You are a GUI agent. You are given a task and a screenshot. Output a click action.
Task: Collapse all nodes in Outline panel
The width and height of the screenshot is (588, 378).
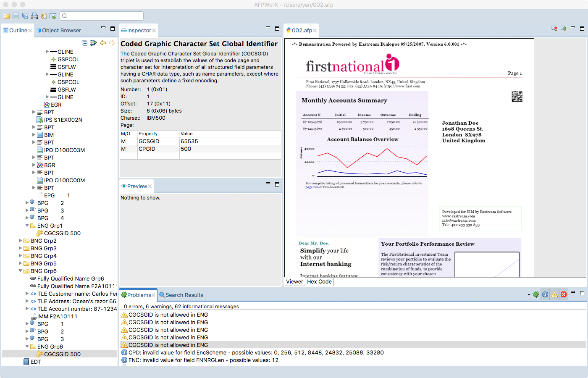(x=84, y=43)
